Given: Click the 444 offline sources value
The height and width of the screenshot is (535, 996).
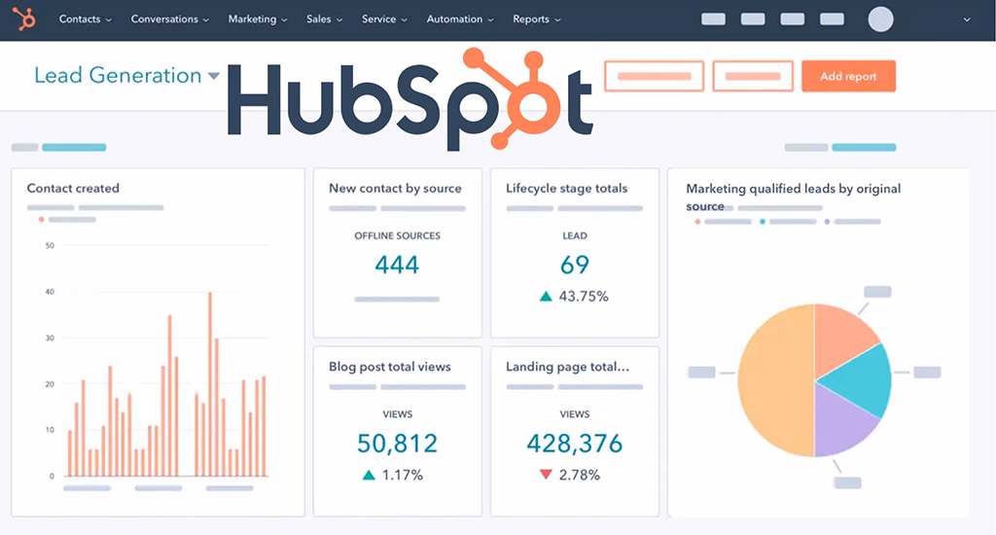Looking at the screenshot, I should (397, 265).
